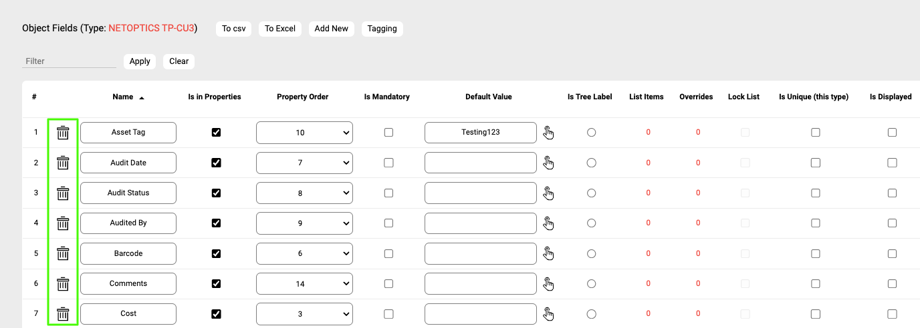The image size is (920, 328).
Task: Click hand icon in Audit Status row
Action: (x=549, y=193)
